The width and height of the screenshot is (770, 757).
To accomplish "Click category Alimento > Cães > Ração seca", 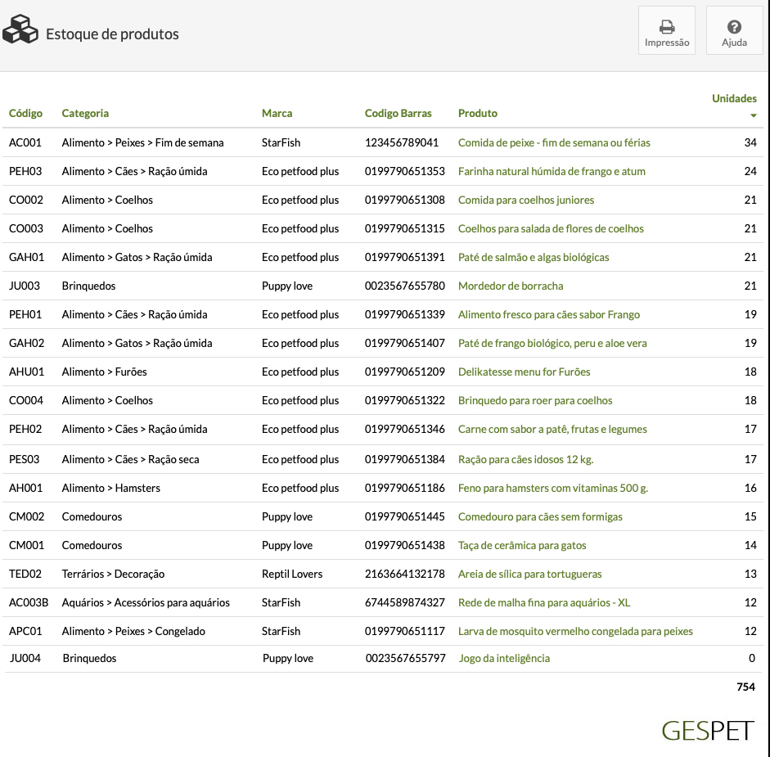I will pos(131,459).
